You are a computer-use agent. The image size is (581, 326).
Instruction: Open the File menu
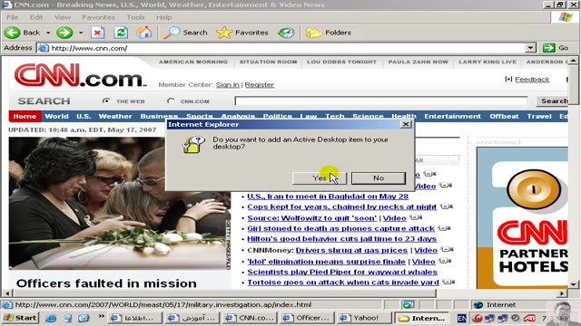(12, 17)
